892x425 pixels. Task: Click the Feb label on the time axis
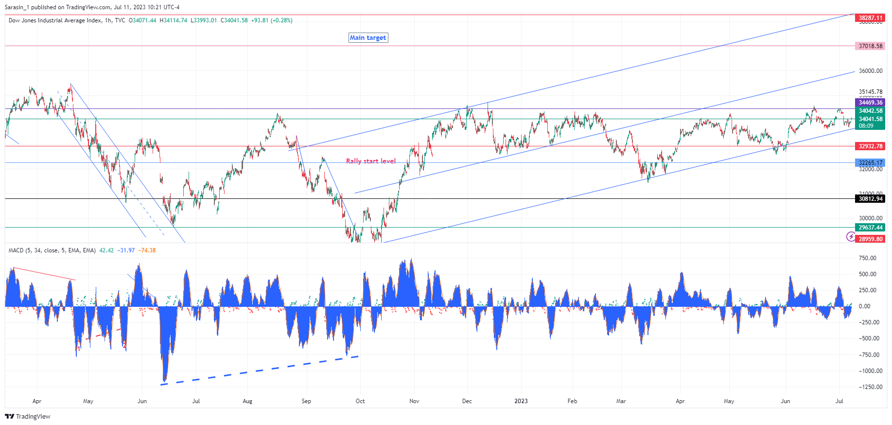(572, 401)
